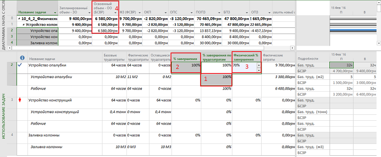
Task: Decrease Физический % завершения with the down spinner
Action: pyautogui.click(x=259, y=70)
